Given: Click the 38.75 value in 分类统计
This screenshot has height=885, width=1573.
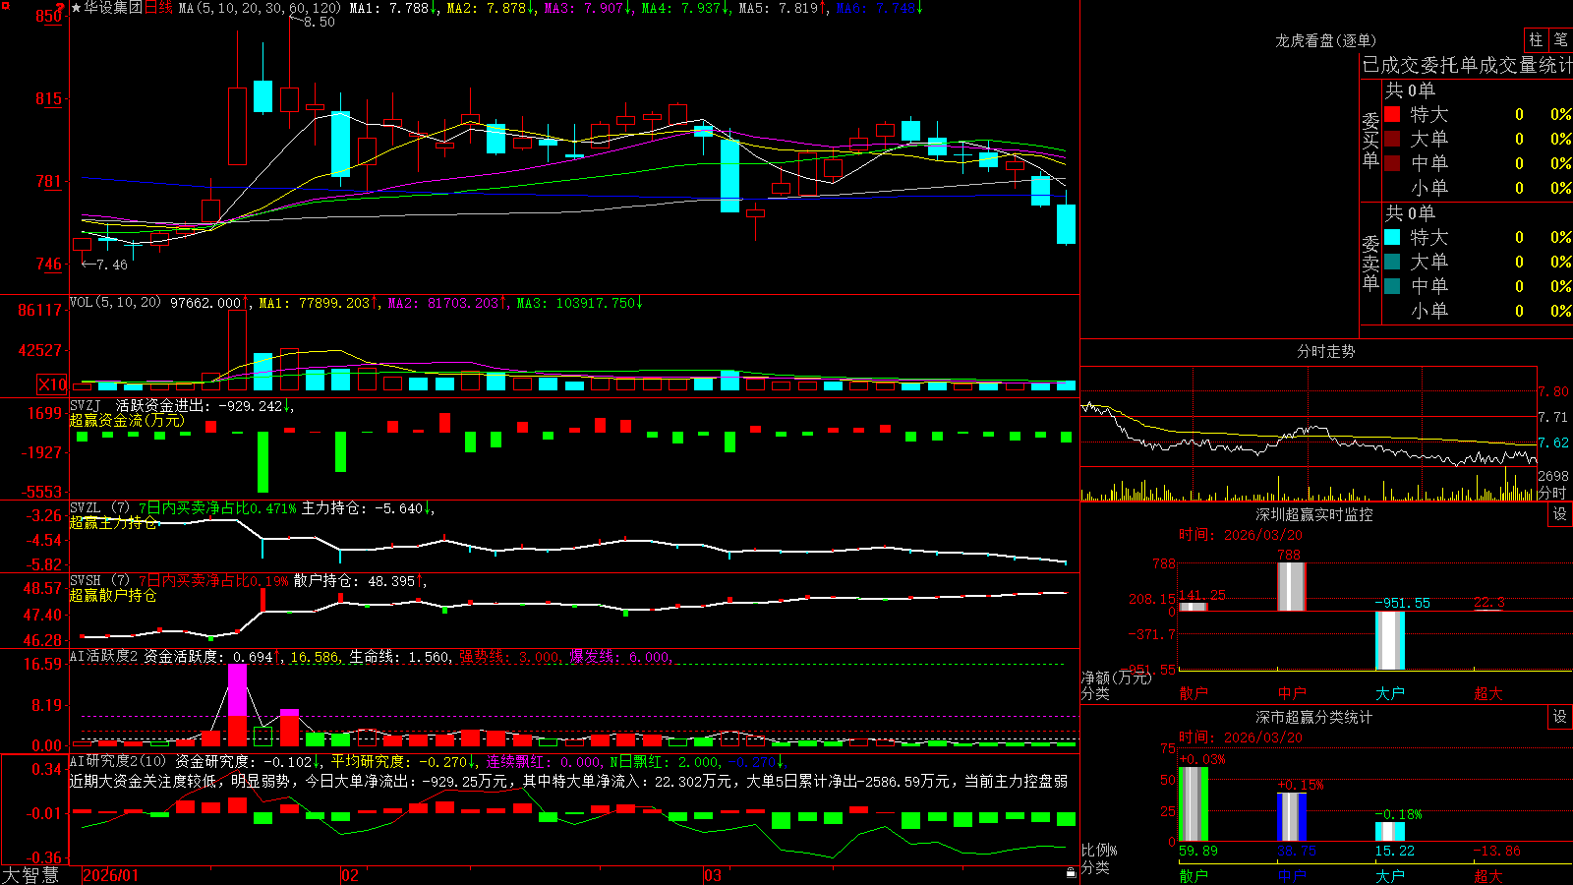Looking at the screenshot, I should [1297, 851].
